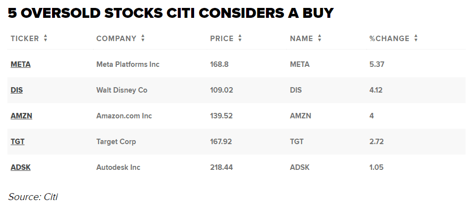Click the sort arrows next to NAME
Viewport: 466px width, 208px height.
(x=320, y=39)
